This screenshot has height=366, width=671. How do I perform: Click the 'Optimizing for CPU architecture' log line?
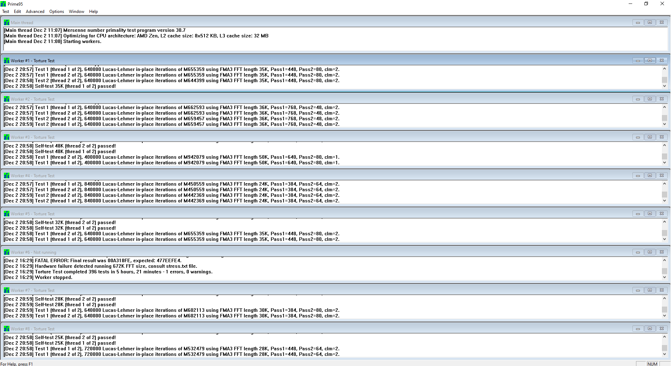[136, 36]
